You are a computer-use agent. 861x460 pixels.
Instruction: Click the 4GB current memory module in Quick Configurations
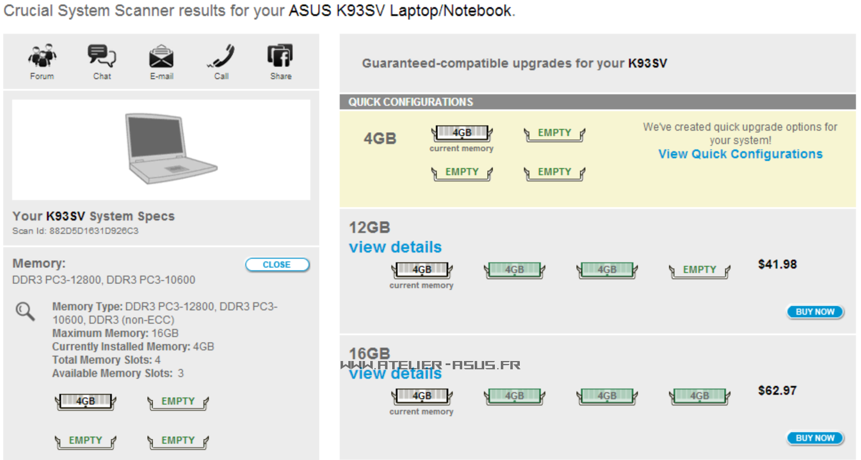click(x=462, y=133)
